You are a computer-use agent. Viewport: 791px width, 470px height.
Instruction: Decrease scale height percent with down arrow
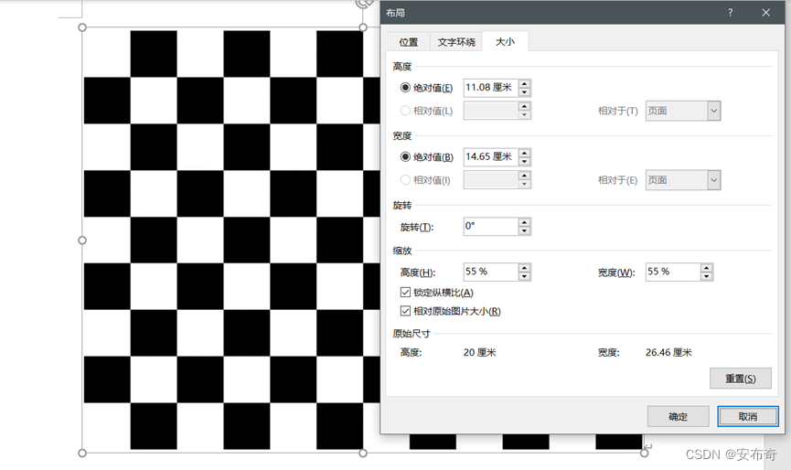tap(525, 276)
